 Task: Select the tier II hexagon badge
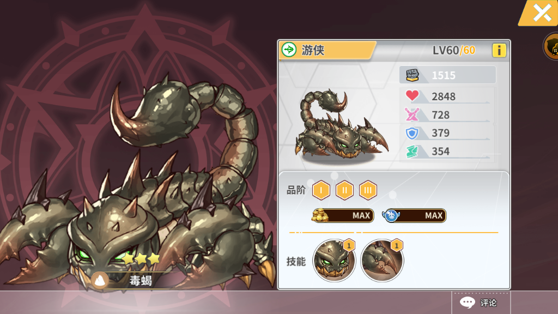point(344,190)
